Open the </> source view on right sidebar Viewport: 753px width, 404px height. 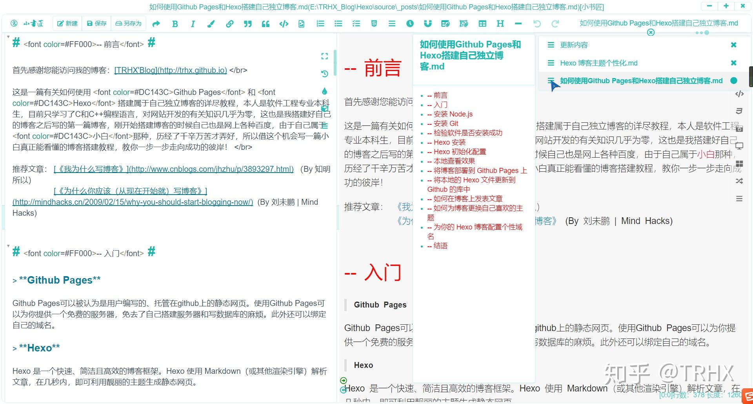(x=739, y=94)
